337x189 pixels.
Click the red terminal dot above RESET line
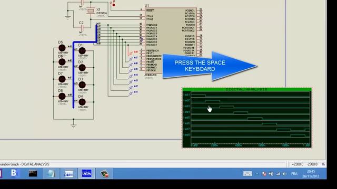point(114,5)
